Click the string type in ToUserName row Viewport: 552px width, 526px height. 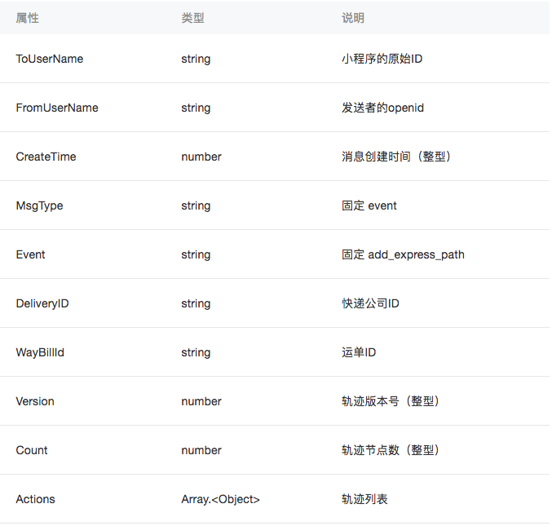coord(196,59)
